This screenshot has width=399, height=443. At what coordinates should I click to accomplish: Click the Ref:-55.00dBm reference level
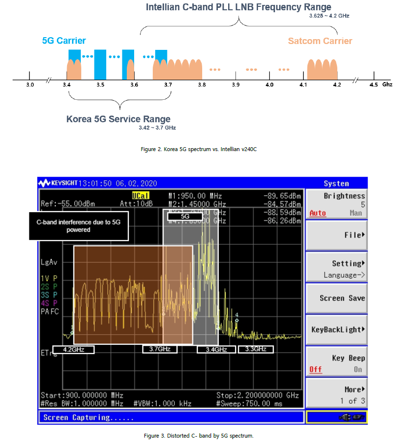[x=68, y=204]
